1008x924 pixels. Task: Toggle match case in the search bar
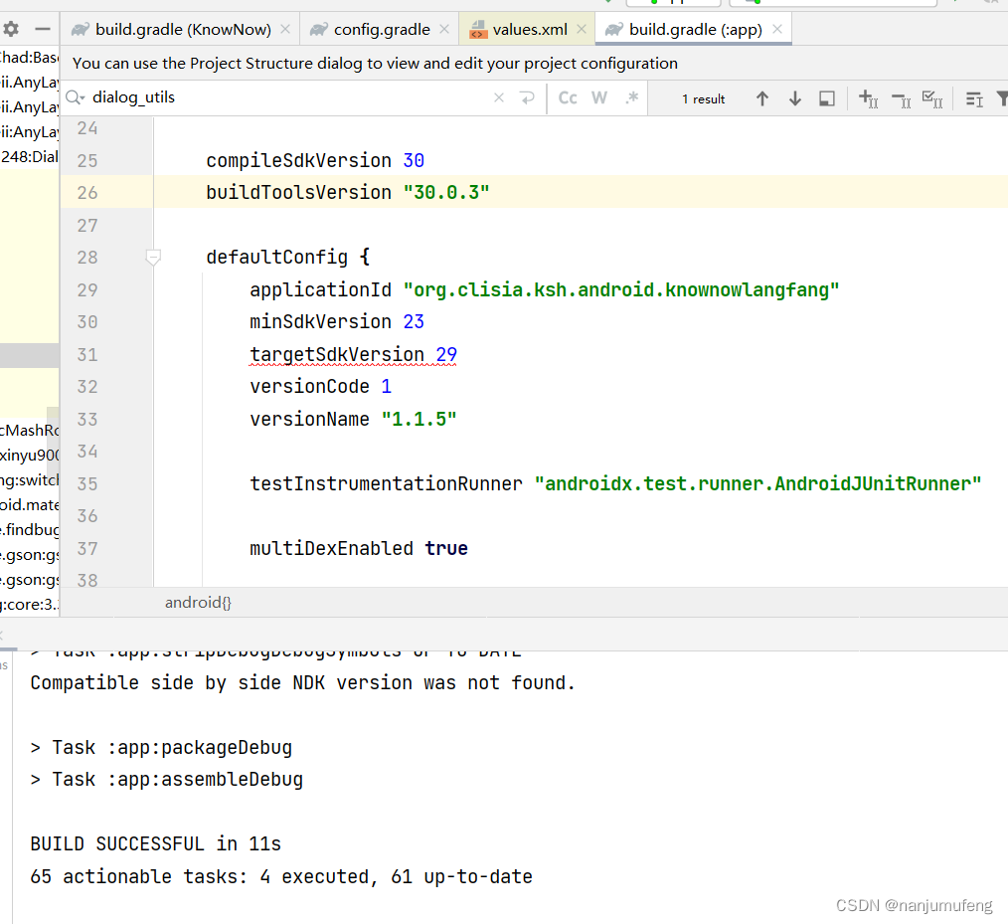tap(567, 98)
